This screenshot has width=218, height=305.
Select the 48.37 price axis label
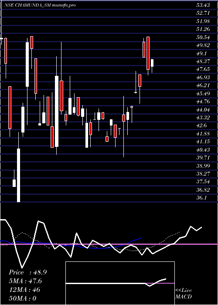click(x=203, y=61)
